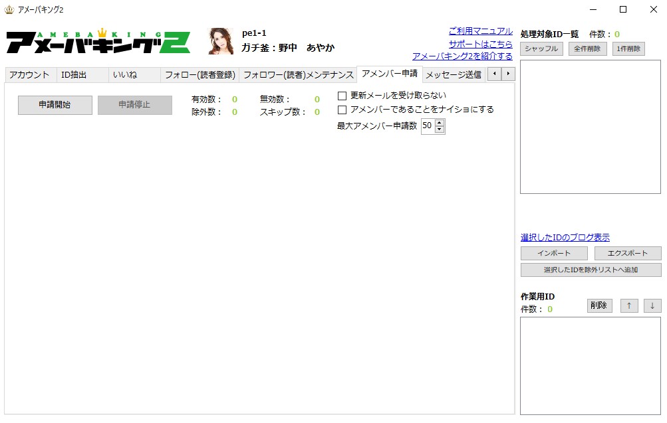Open the ID抽出 tab
667x423 pixels.
pos(74,75)
